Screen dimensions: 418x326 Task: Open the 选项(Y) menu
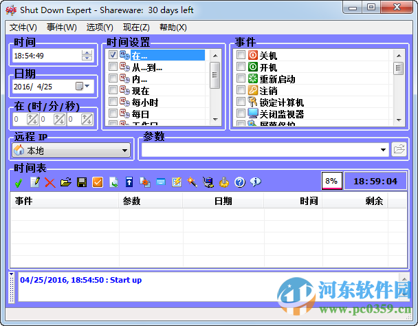click(100, 28)
